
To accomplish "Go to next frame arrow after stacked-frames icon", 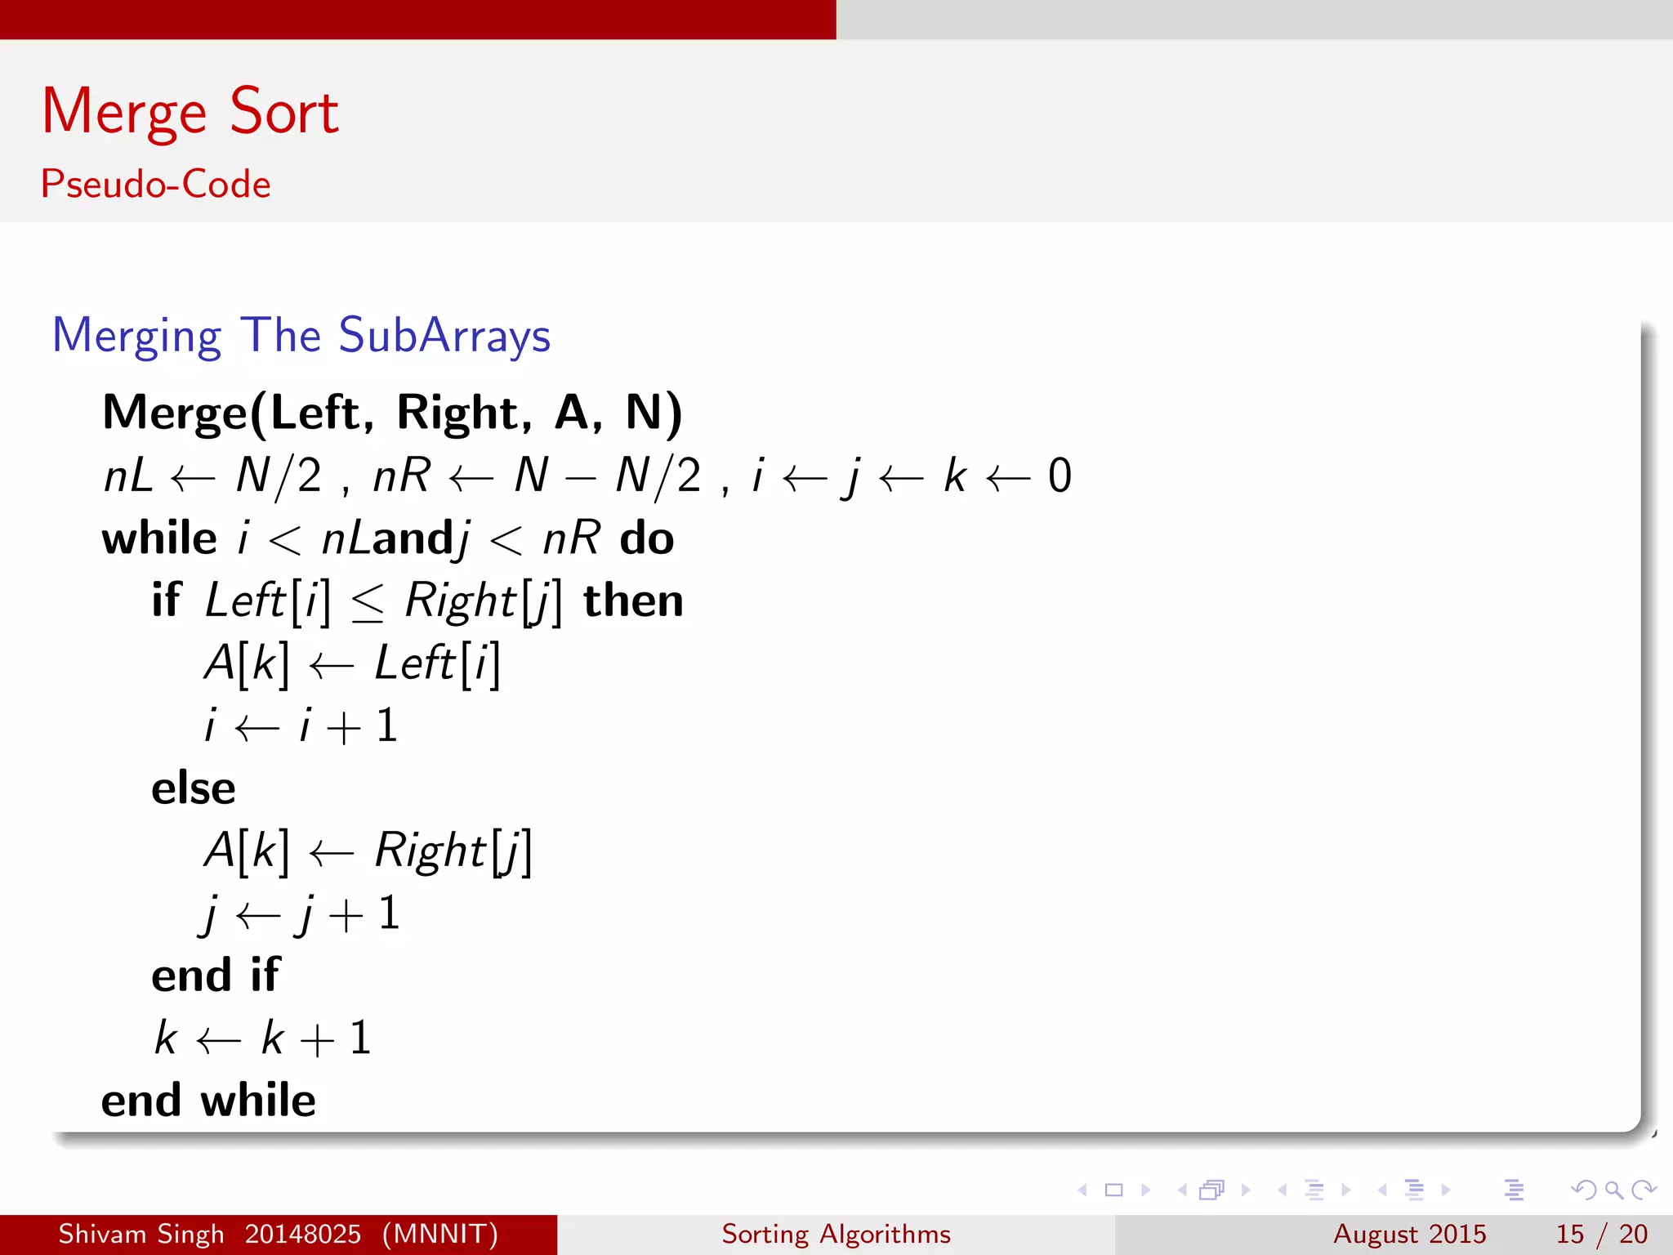I will tap(1246, 1190).
